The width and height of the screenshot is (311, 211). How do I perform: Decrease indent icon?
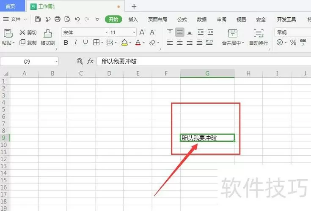201,32
